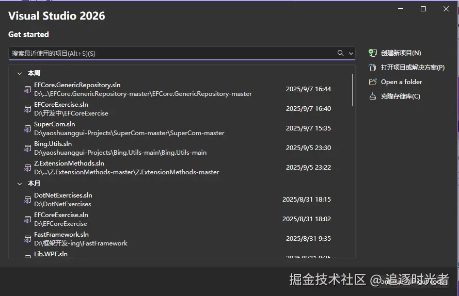Click the date 2025/9/7 16:44

308,89
